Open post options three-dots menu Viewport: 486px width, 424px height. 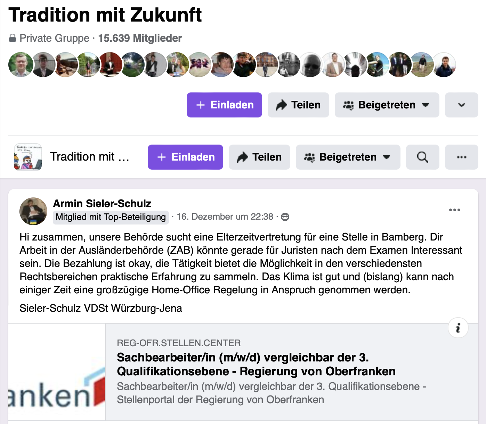coord(454,210)
